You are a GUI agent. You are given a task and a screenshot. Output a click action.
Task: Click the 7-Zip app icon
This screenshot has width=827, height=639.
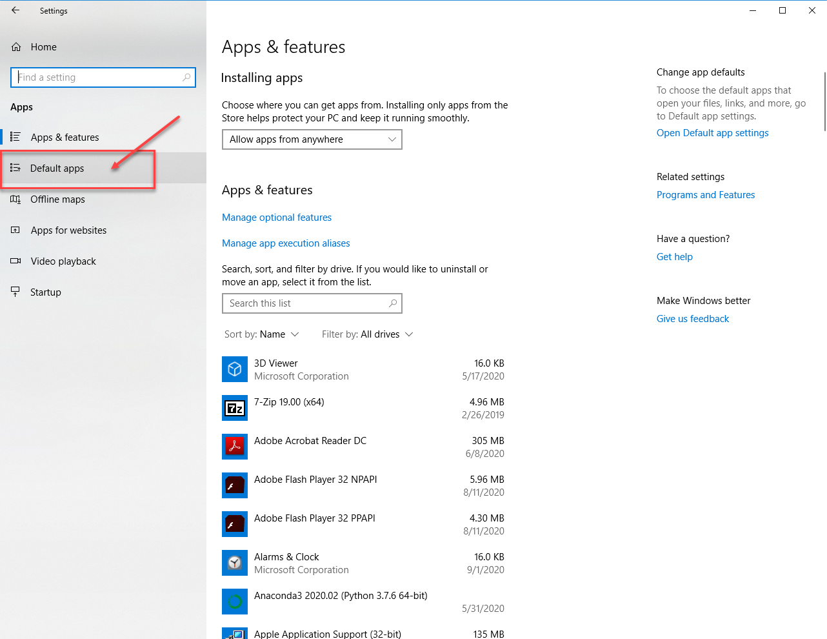pos(235,408)
